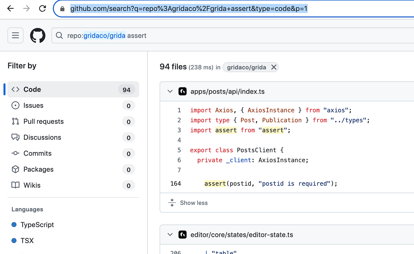Click the browser back arrow
The height and width of the screenshot is (254, 414).
coord(10,9)
